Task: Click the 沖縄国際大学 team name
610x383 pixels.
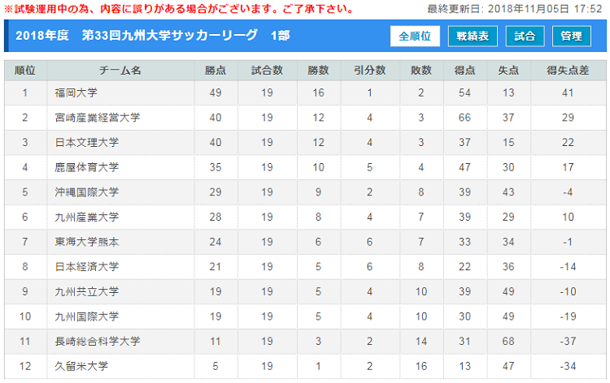Action: click(x=87, y=192)
